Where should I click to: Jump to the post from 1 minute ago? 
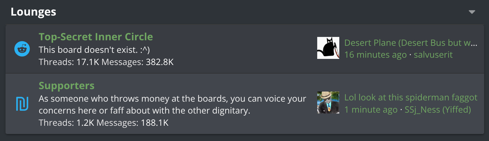pos(371,110)
